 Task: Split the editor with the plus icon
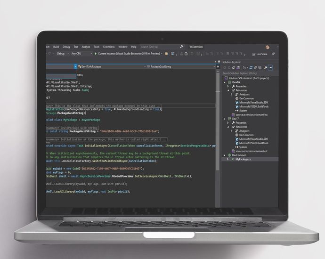click(218, 67)
